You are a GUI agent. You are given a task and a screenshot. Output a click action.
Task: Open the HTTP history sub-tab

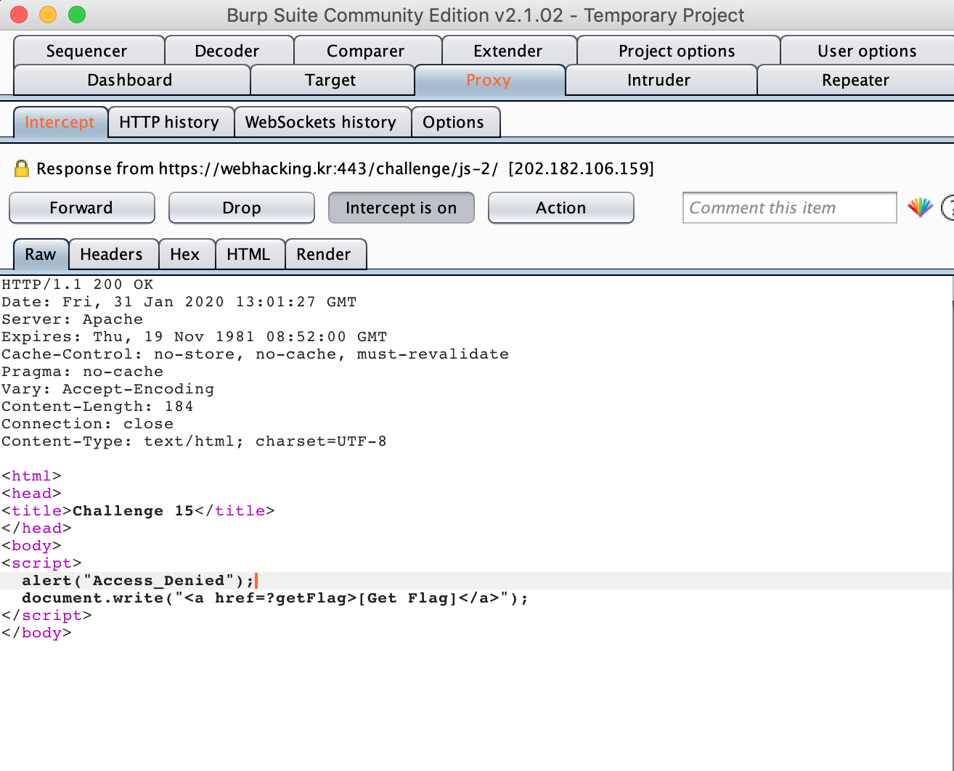[170, 122]
